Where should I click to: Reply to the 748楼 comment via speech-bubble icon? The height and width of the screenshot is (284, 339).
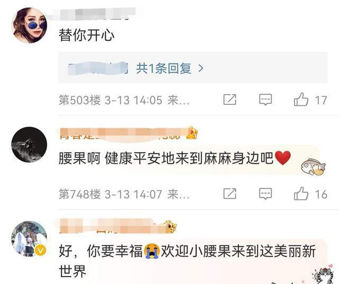[x=265, y=193]
